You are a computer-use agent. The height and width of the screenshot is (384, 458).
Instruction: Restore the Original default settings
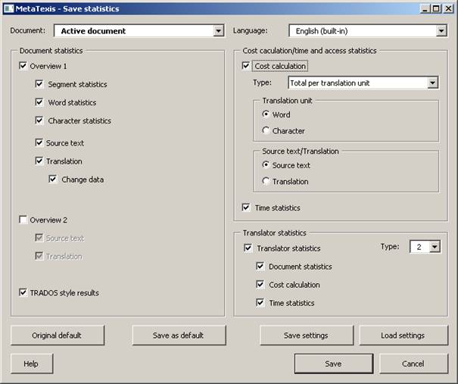click(58, 336)
